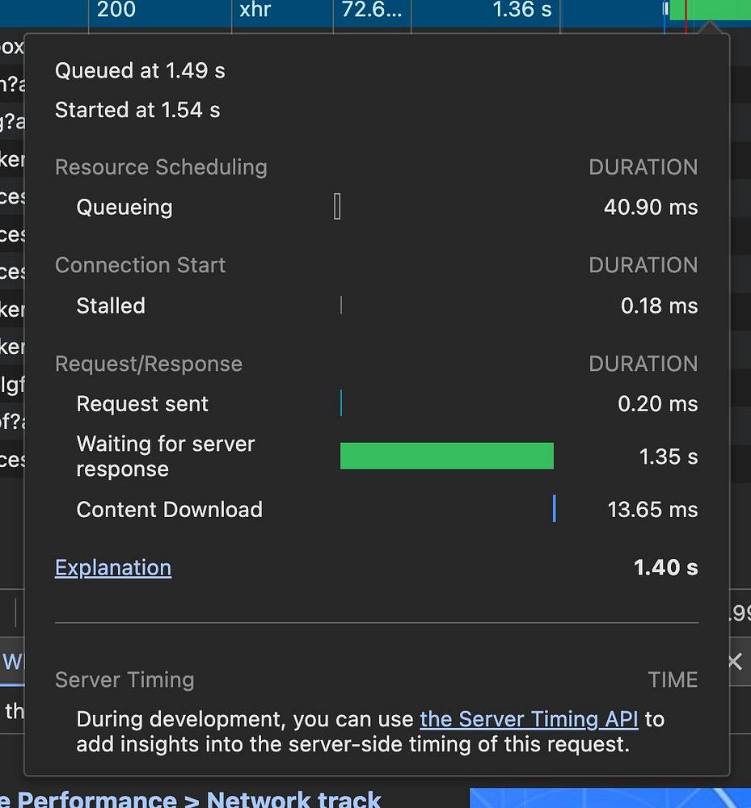Click the 1.40 s total duration value
The height and width of the screenshot is (808, 751).
(665, 568)
